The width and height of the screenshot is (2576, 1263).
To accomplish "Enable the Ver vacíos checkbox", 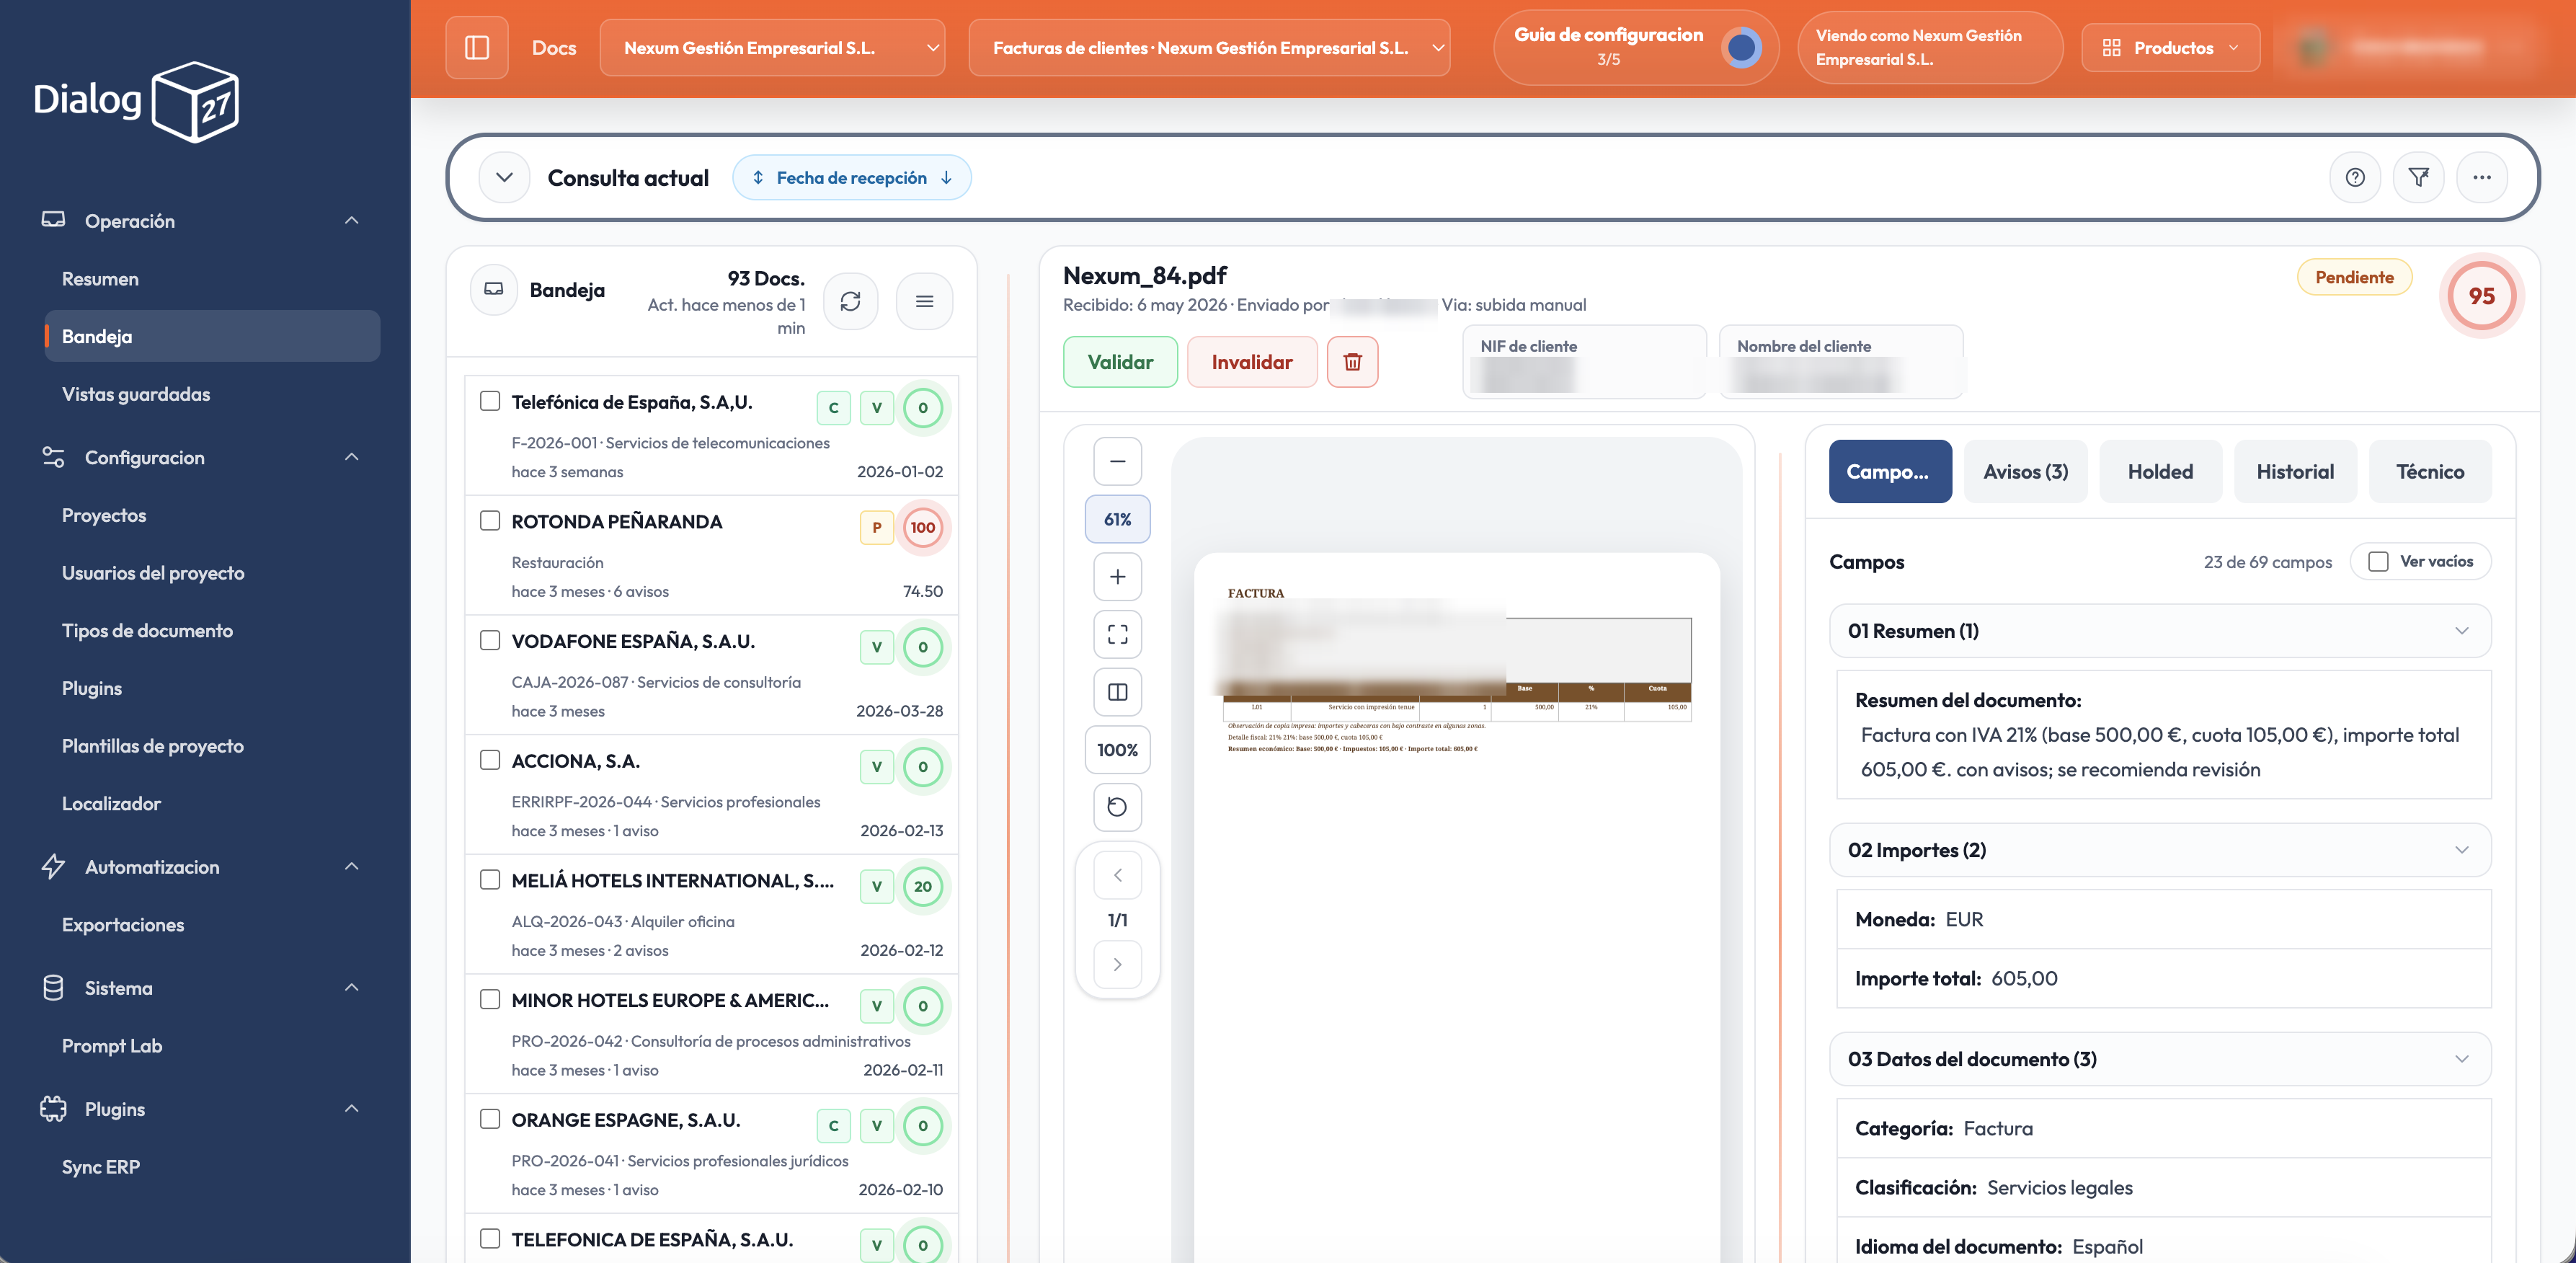I will click(2379, 562).
